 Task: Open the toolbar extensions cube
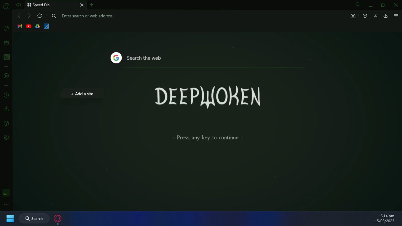coord(365,16)
